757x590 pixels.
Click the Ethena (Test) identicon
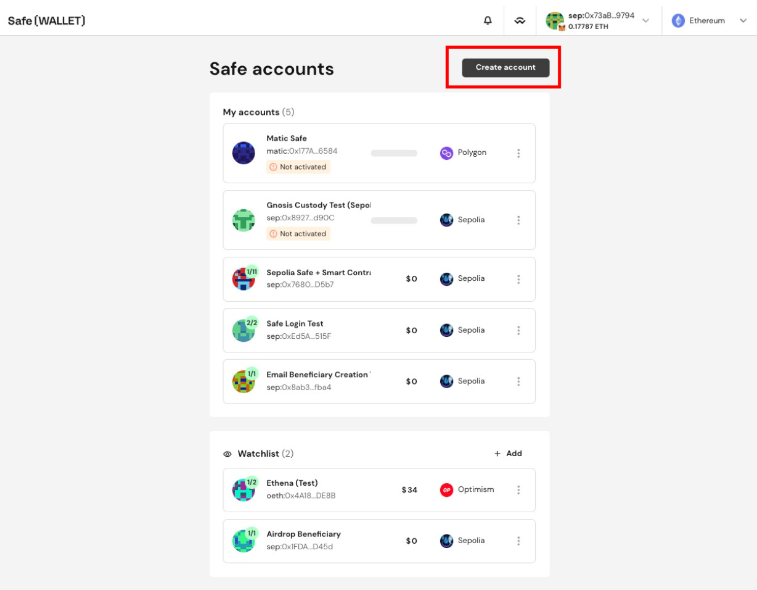243,489
